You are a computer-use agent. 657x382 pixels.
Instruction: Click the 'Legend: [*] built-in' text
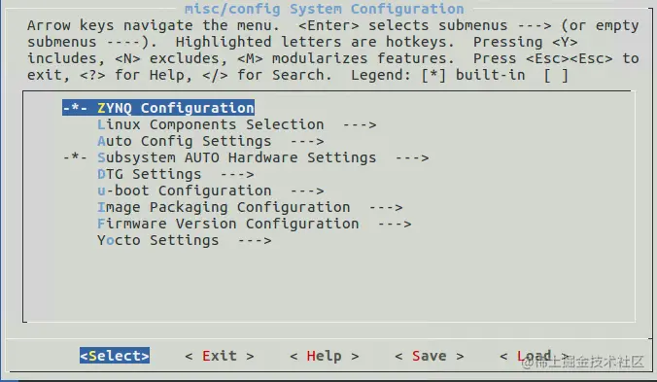[438, 75]
